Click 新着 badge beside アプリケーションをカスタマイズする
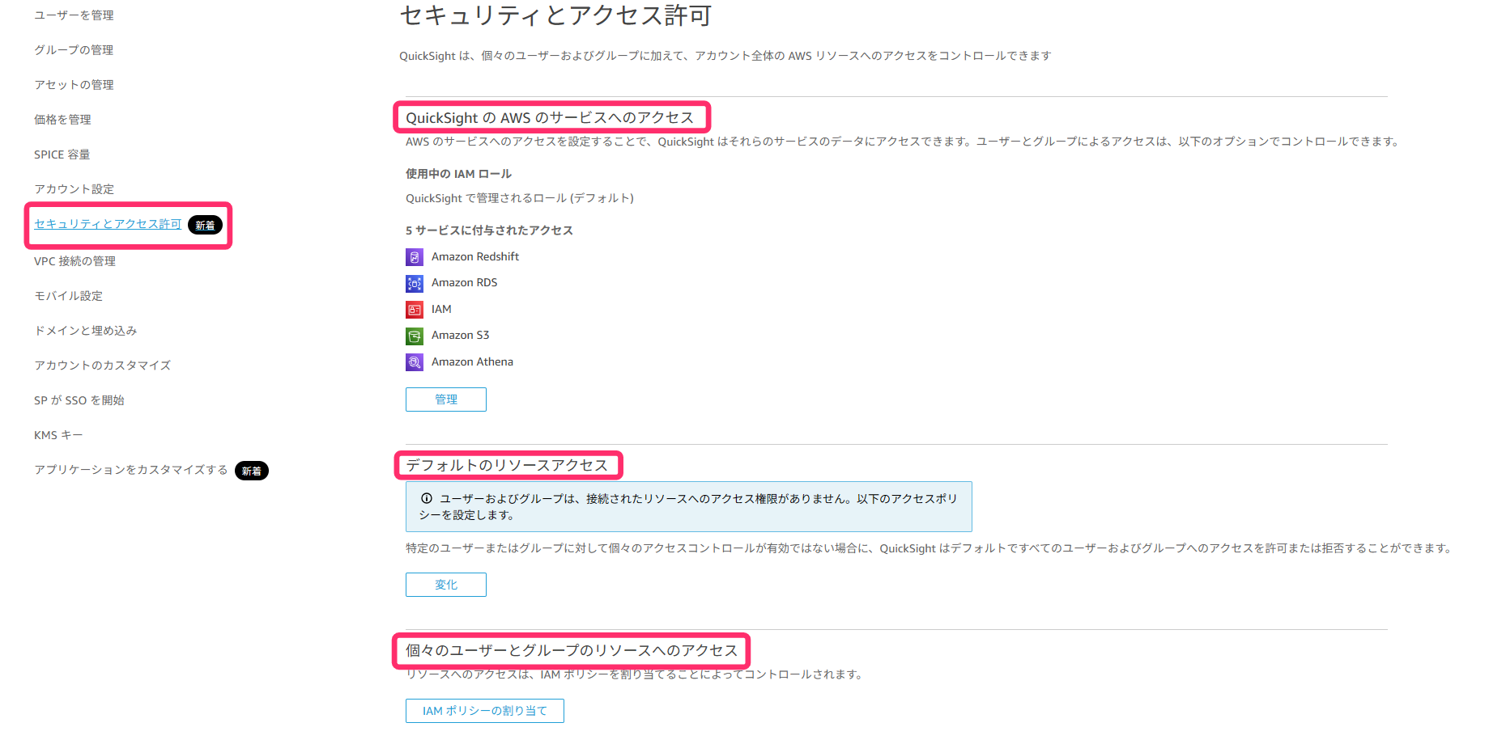Screen dimensions: 1506x744 coord(252,471)
